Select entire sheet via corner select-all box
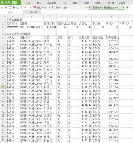The width and height of the screenshot is (133, 143). (3, 16)
